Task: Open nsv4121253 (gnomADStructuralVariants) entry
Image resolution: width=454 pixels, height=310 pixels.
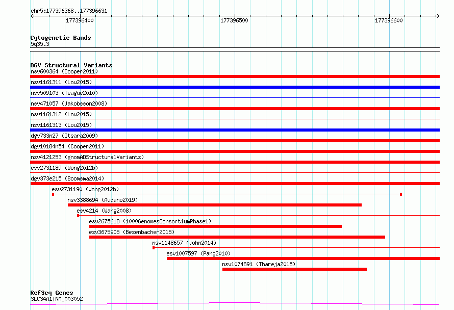Action: (x=87, y=157)
